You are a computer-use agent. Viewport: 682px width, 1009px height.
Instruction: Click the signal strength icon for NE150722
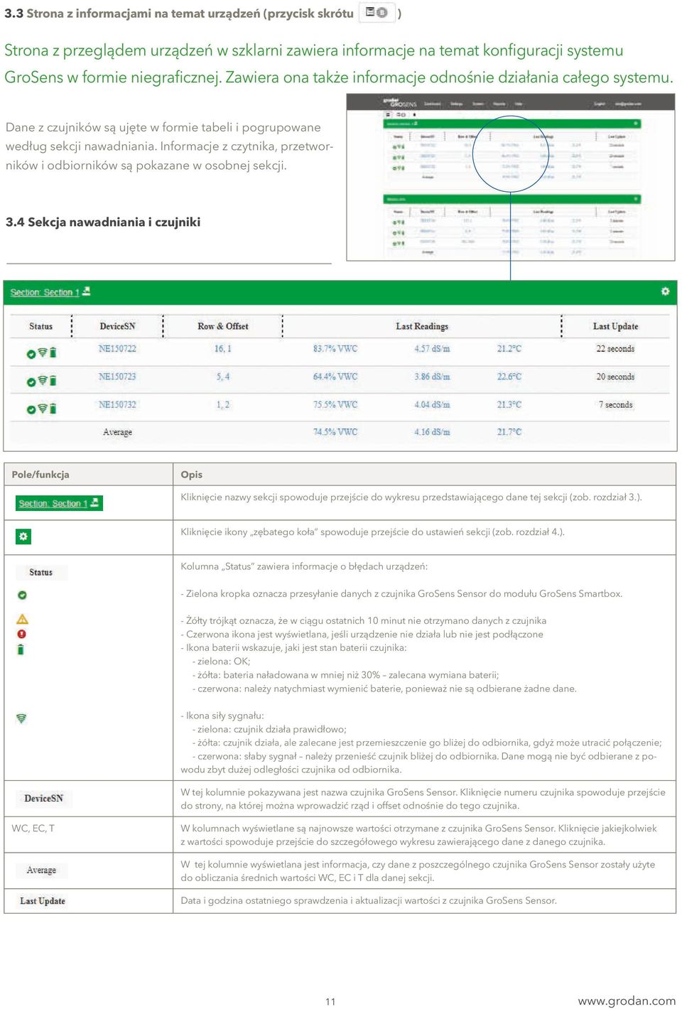(42, 352)
